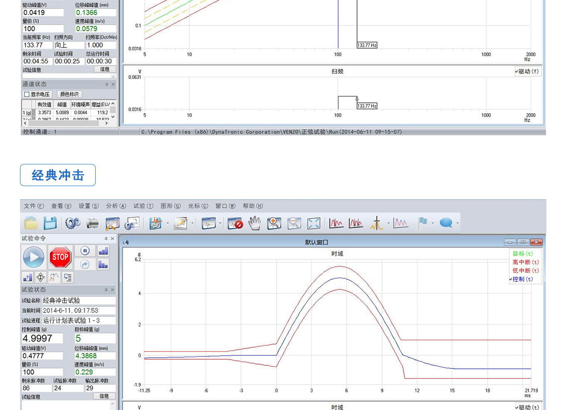The width and height of the screenshot is (566, 410).
Task: Pause the test with the pause button
Action: 85,251
